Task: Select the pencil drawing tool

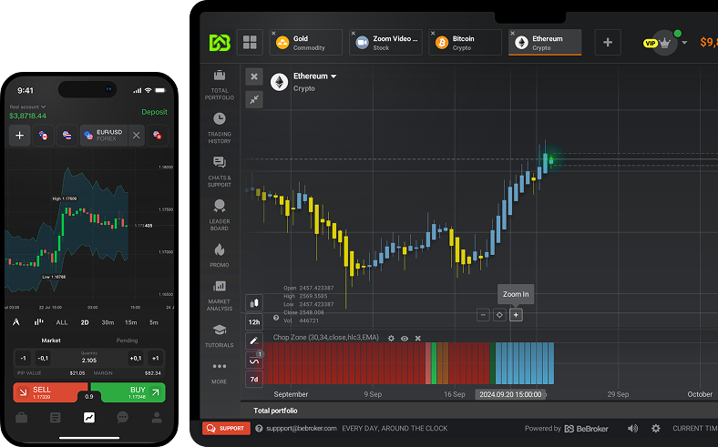Action: tap(254, 340)
